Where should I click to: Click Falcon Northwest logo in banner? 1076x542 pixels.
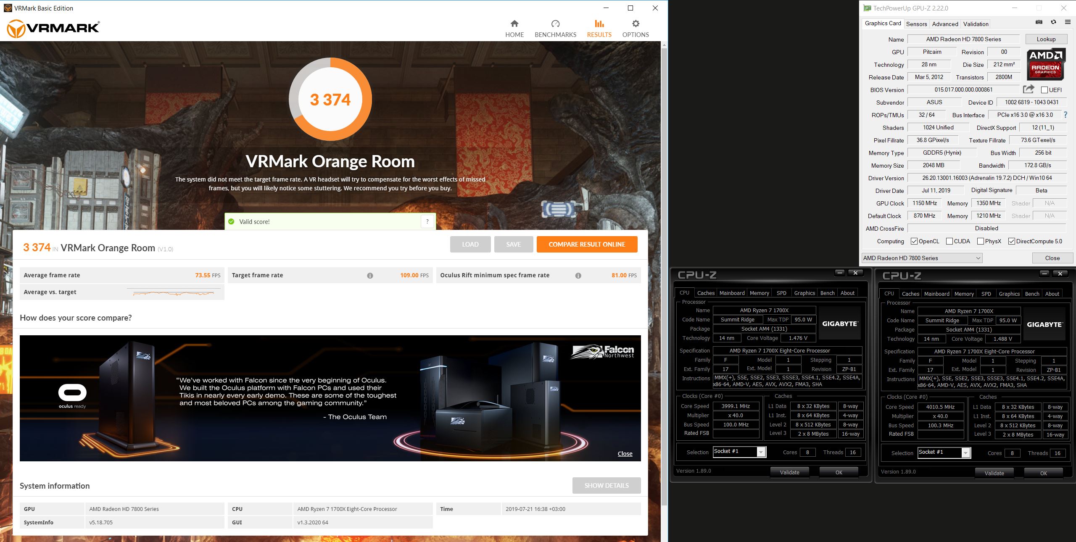tap(602, 352)
